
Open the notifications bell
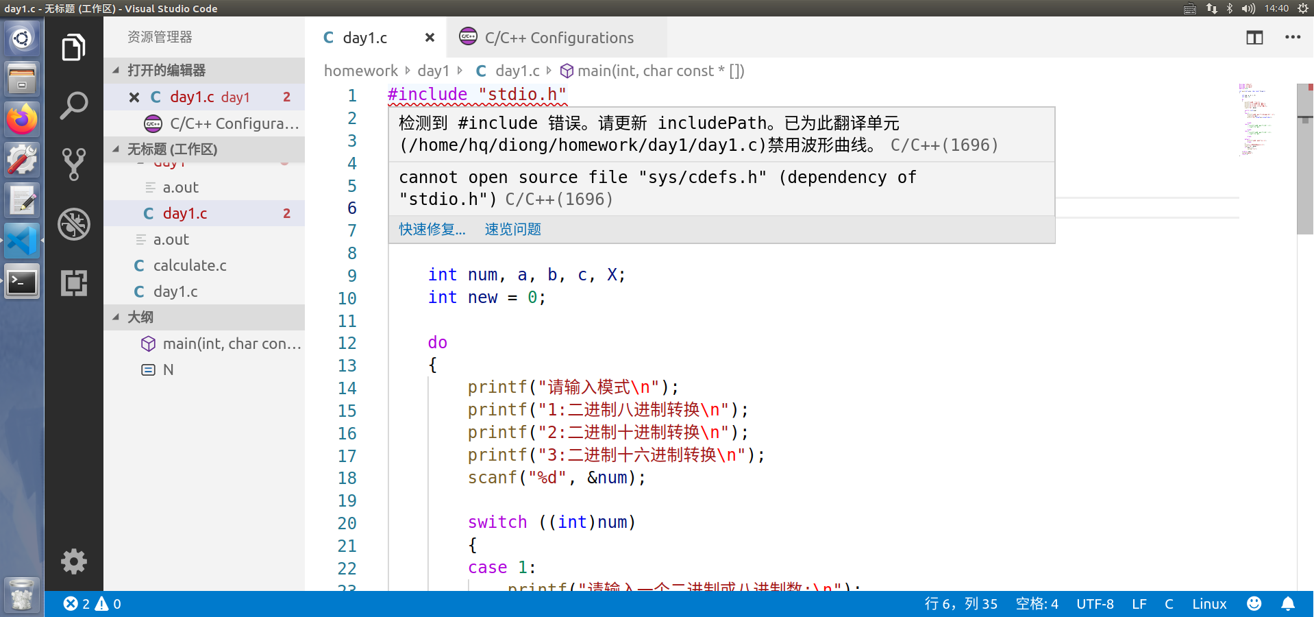(1287, 604)
